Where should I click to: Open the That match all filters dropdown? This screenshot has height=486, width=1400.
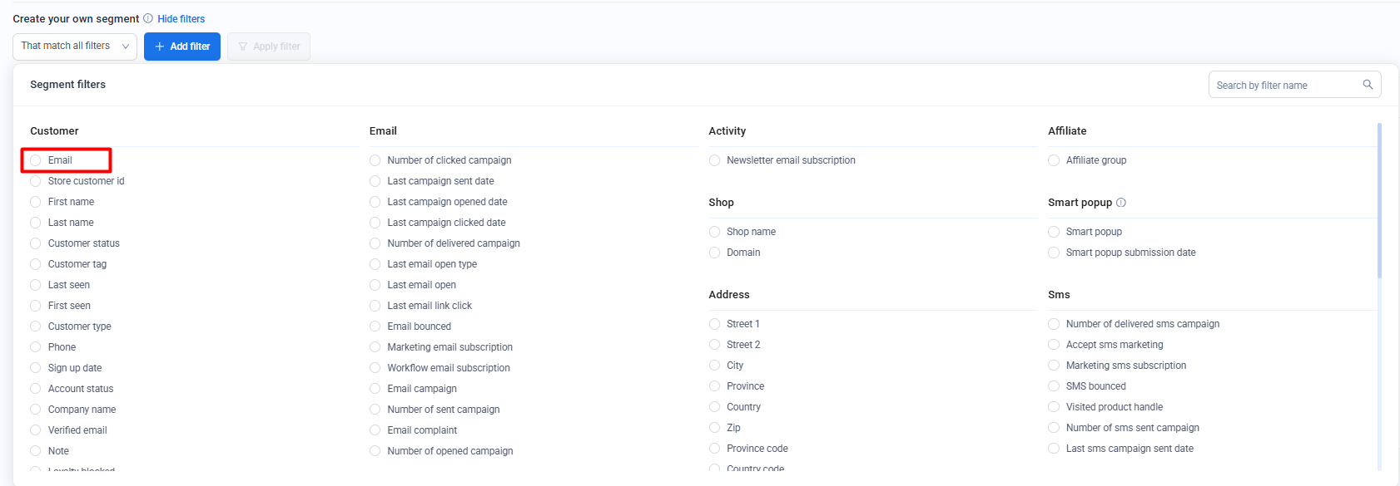(x=75, y=47)
